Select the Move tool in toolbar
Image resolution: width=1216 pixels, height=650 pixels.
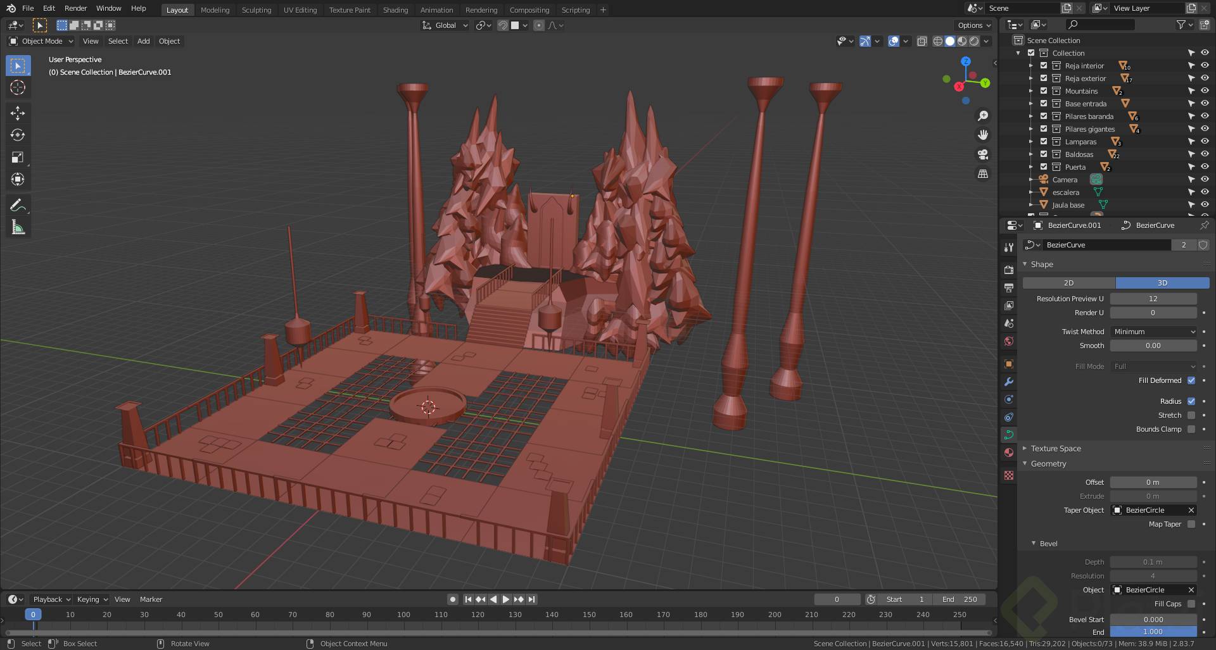(18, 113)
